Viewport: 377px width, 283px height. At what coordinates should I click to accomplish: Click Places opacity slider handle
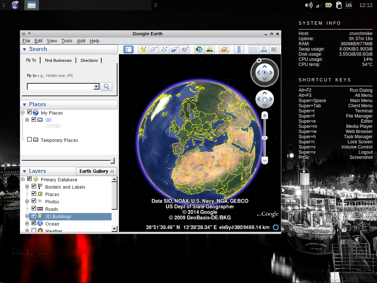point(112,161)
